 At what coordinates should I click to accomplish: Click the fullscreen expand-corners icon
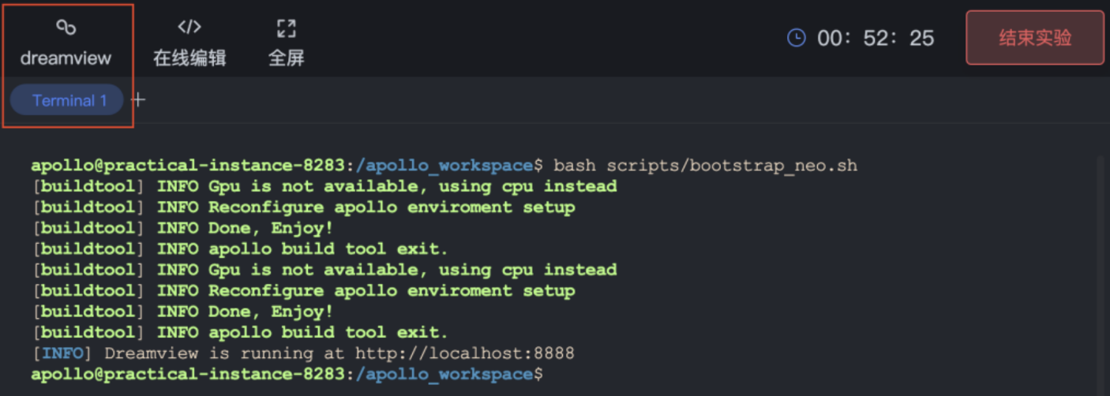tap(286, 28)
